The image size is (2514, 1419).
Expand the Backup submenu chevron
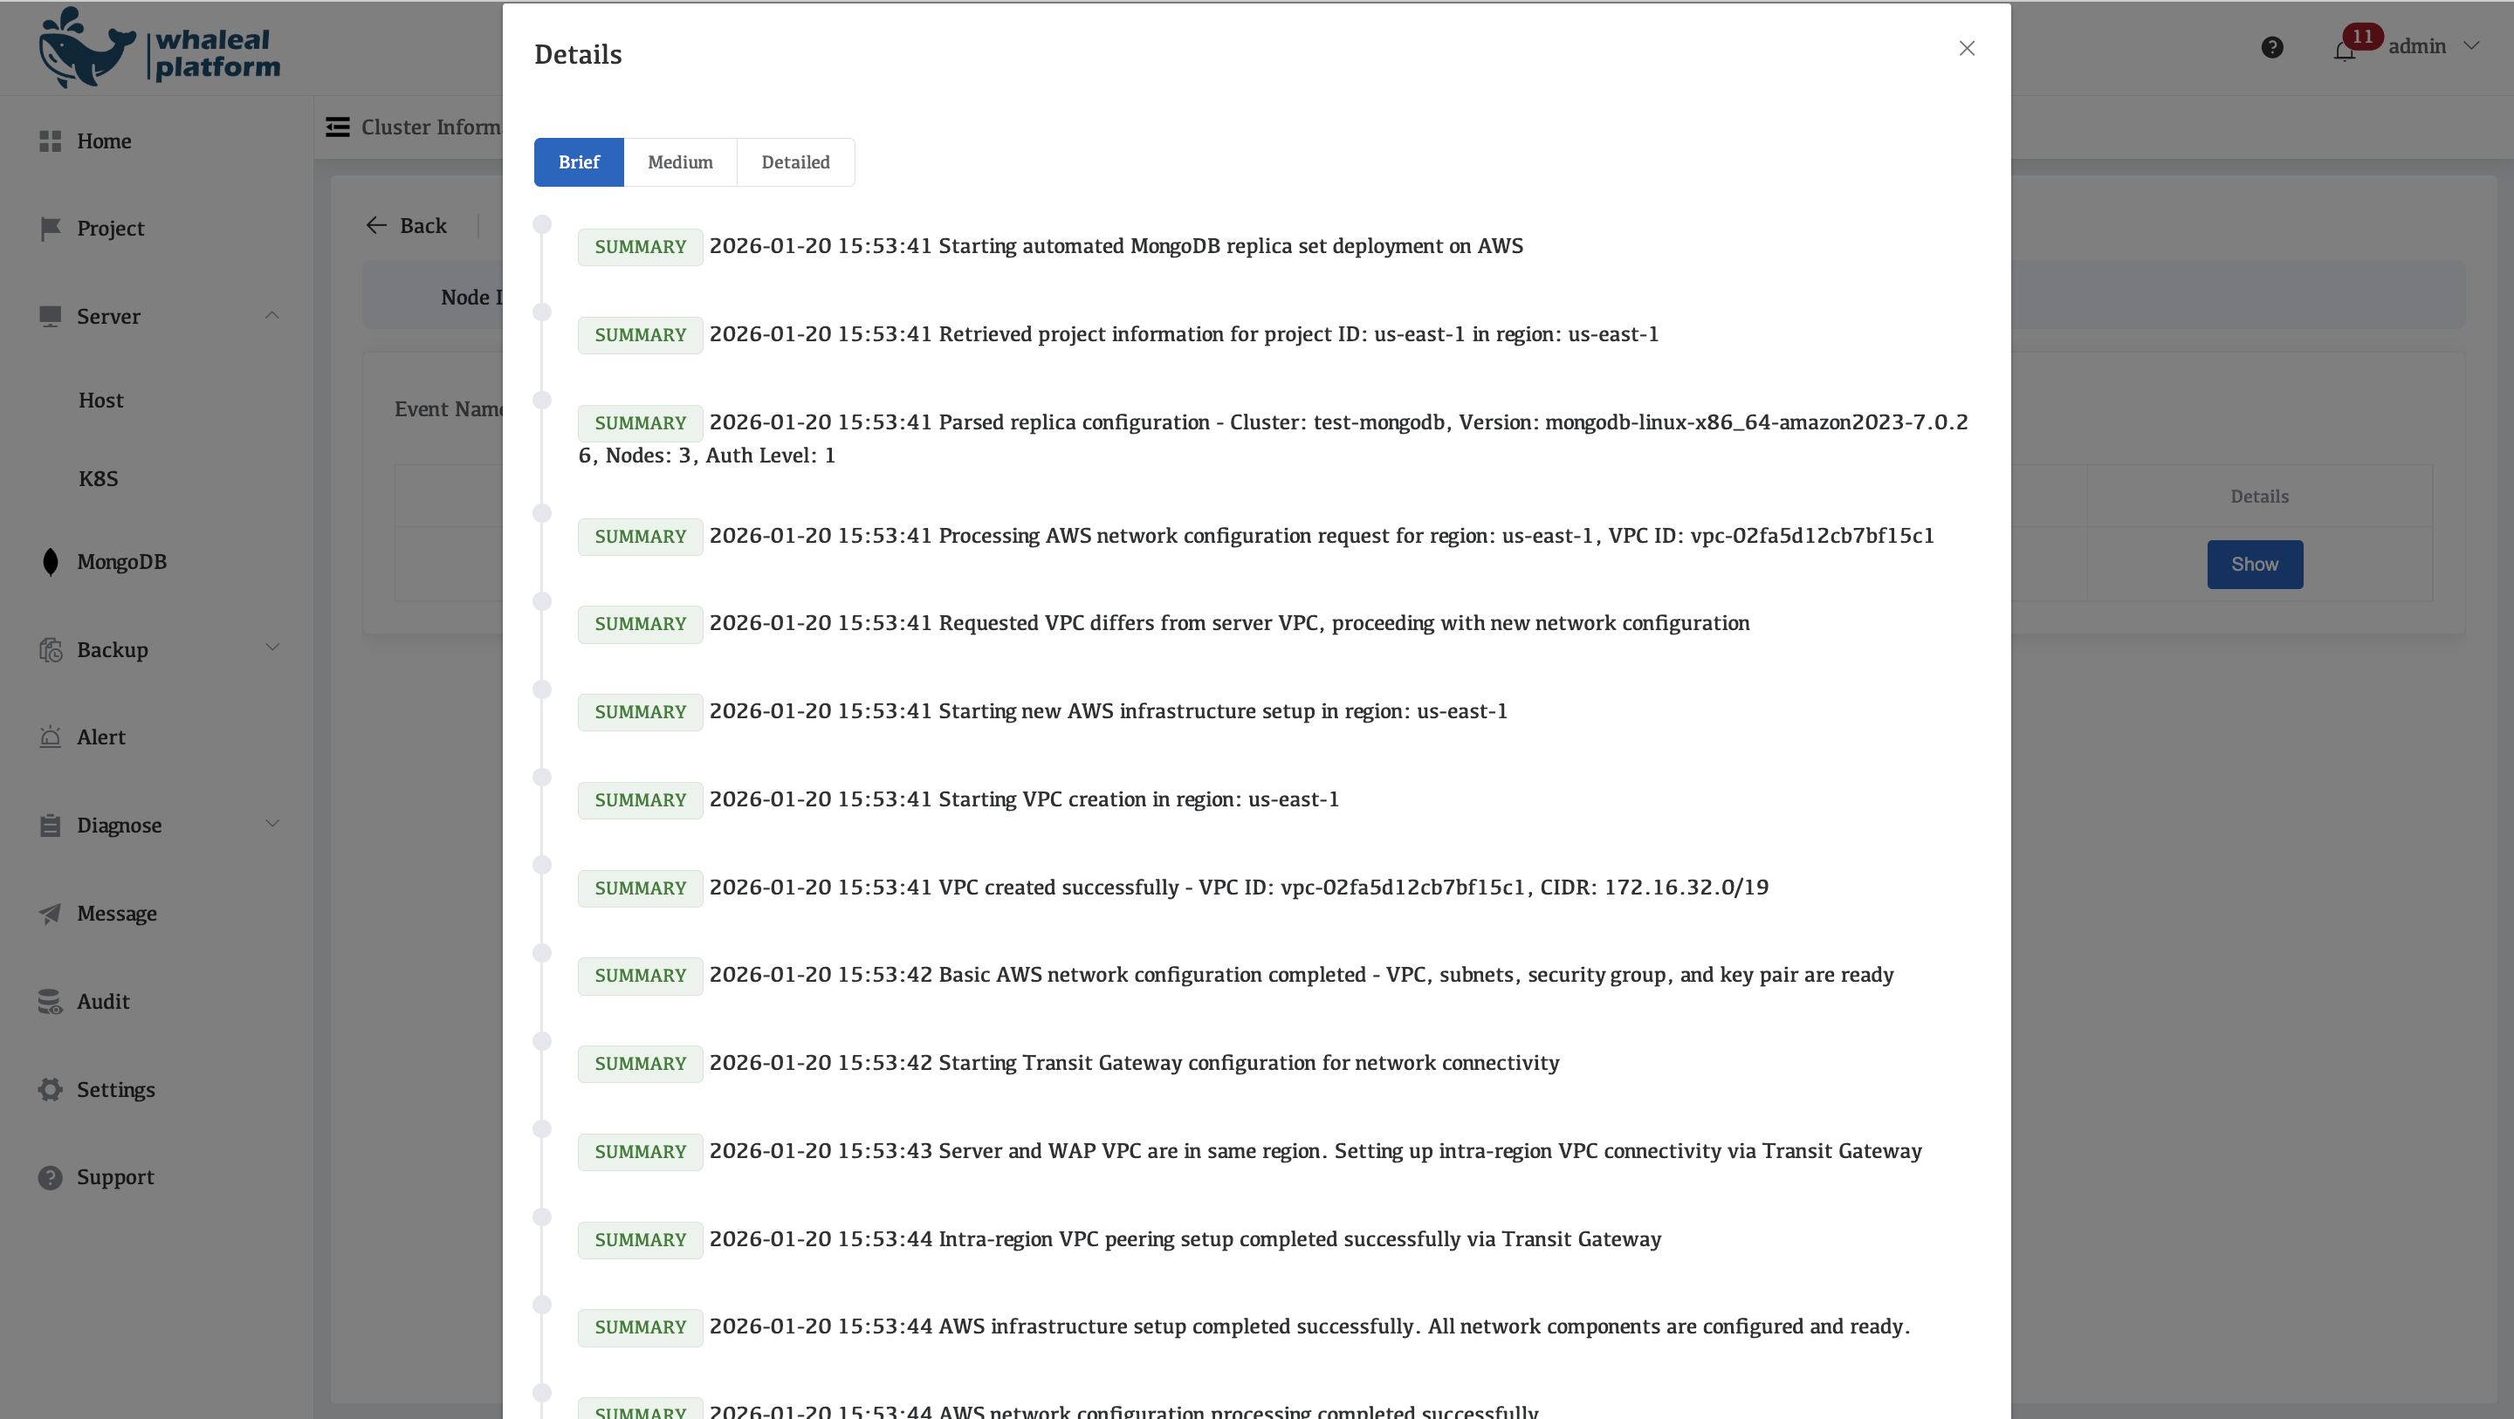tap(272, 648)
